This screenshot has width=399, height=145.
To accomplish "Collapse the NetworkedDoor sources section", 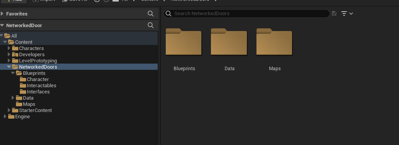I will click(2, 25).
